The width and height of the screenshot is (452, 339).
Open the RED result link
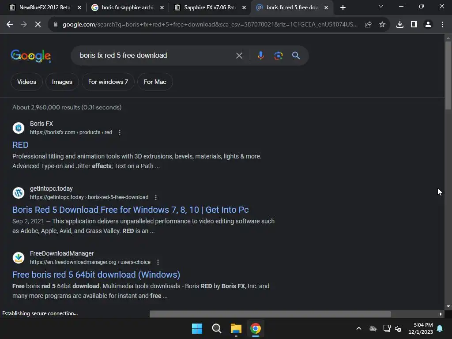pos(20,145)
